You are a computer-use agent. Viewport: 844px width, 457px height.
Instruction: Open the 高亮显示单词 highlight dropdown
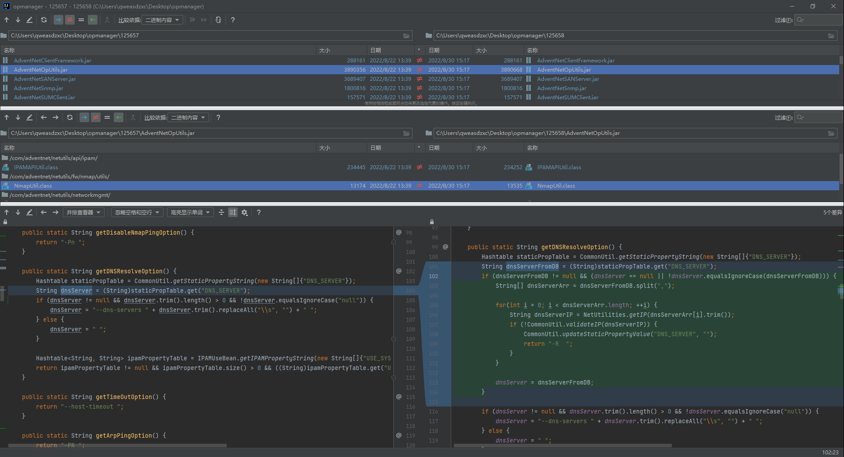[190, 212]
